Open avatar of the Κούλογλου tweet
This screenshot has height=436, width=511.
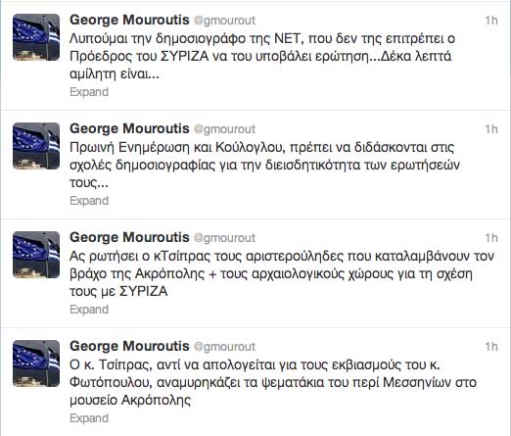36,146
